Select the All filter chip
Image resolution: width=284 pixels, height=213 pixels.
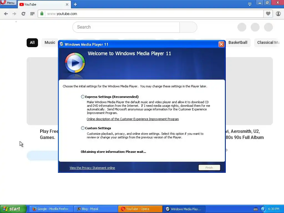tap(32, 42)
